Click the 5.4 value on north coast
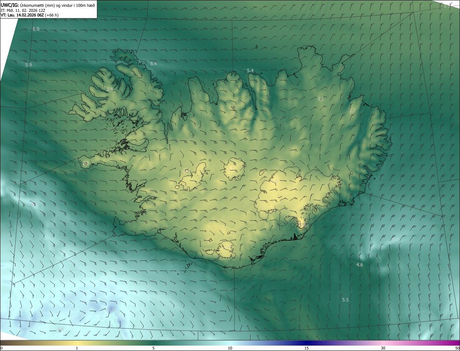The height and width of the screenshot is (351, 460). click(250, 71)
